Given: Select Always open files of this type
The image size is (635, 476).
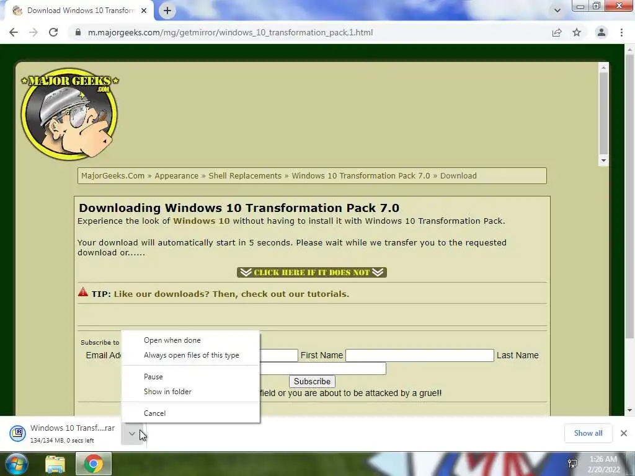Looking at the screenshot, I should point(190,355).
